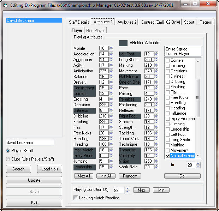Check the Marking checkbox in list

[167, 145]
